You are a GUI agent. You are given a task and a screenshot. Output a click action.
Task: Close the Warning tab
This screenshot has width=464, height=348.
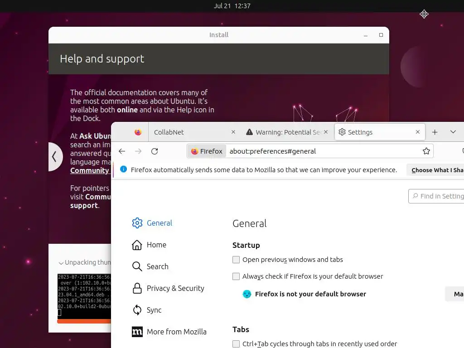[326, 132]
